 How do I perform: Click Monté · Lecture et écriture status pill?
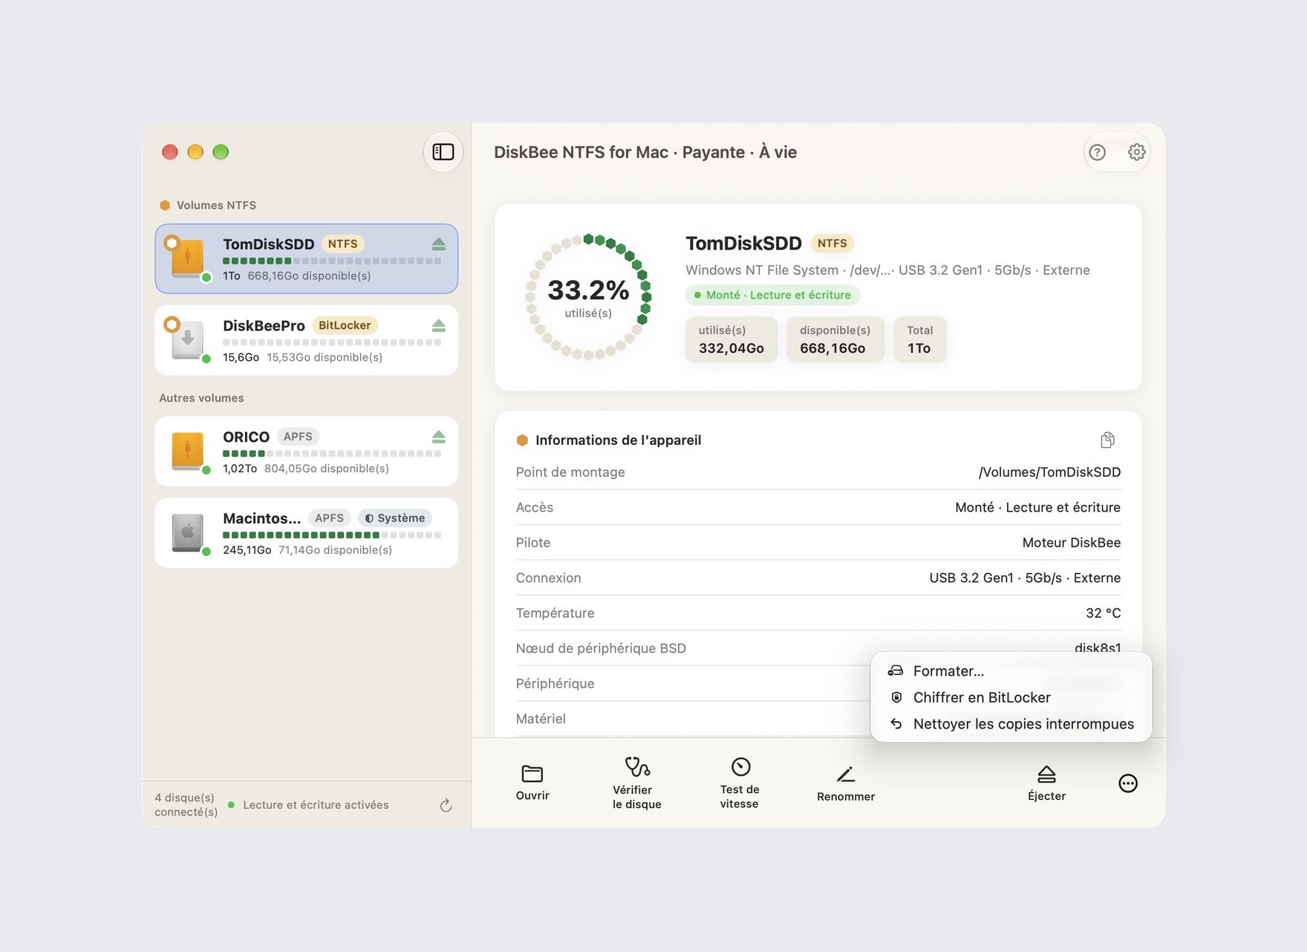(772, 295)
